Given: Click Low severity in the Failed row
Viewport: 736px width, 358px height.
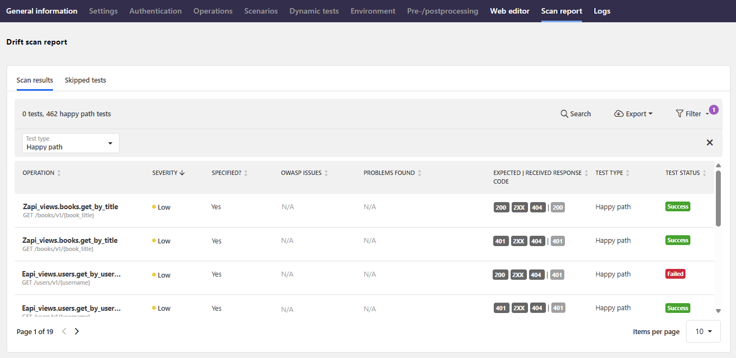Looking at the screenshot, I should coord(161,275).
